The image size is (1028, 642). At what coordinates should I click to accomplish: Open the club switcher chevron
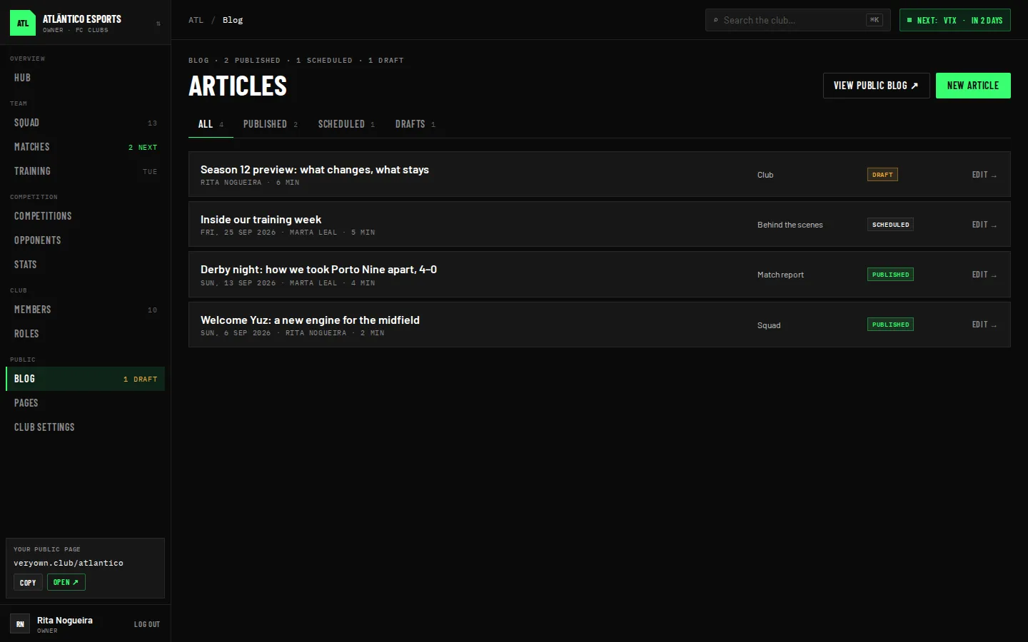158,24
